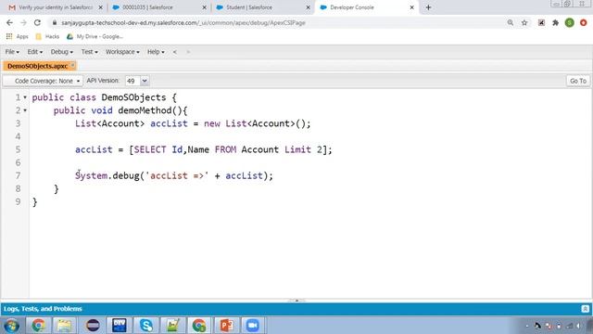Open the zoom magnifier in the address bar
593x334 pixels.
click(511, 22)
